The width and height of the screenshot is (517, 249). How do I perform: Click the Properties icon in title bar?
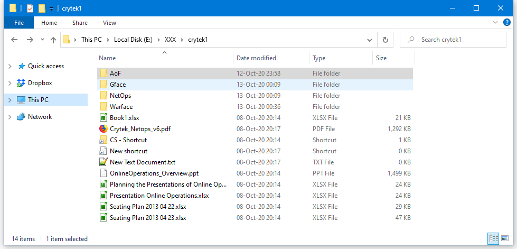click(30, 8)
